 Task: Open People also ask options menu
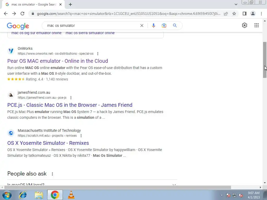click(x=52, y=174)
